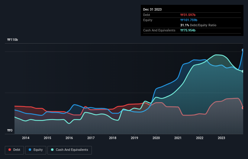This screenshot has height=159, width=248.
Task: Click the Cash And Equivalents tooltip label
Action: point(159,30)
